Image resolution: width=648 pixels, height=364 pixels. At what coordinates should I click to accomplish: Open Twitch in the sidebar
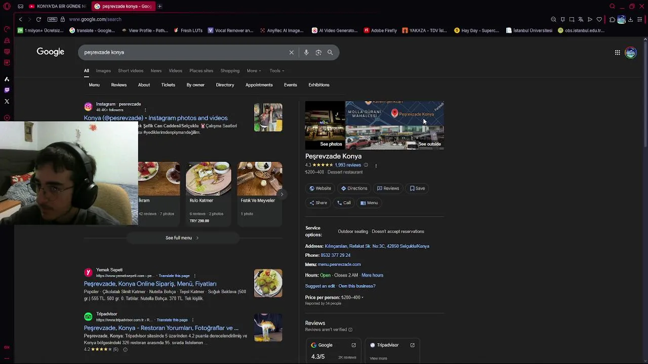7,90
